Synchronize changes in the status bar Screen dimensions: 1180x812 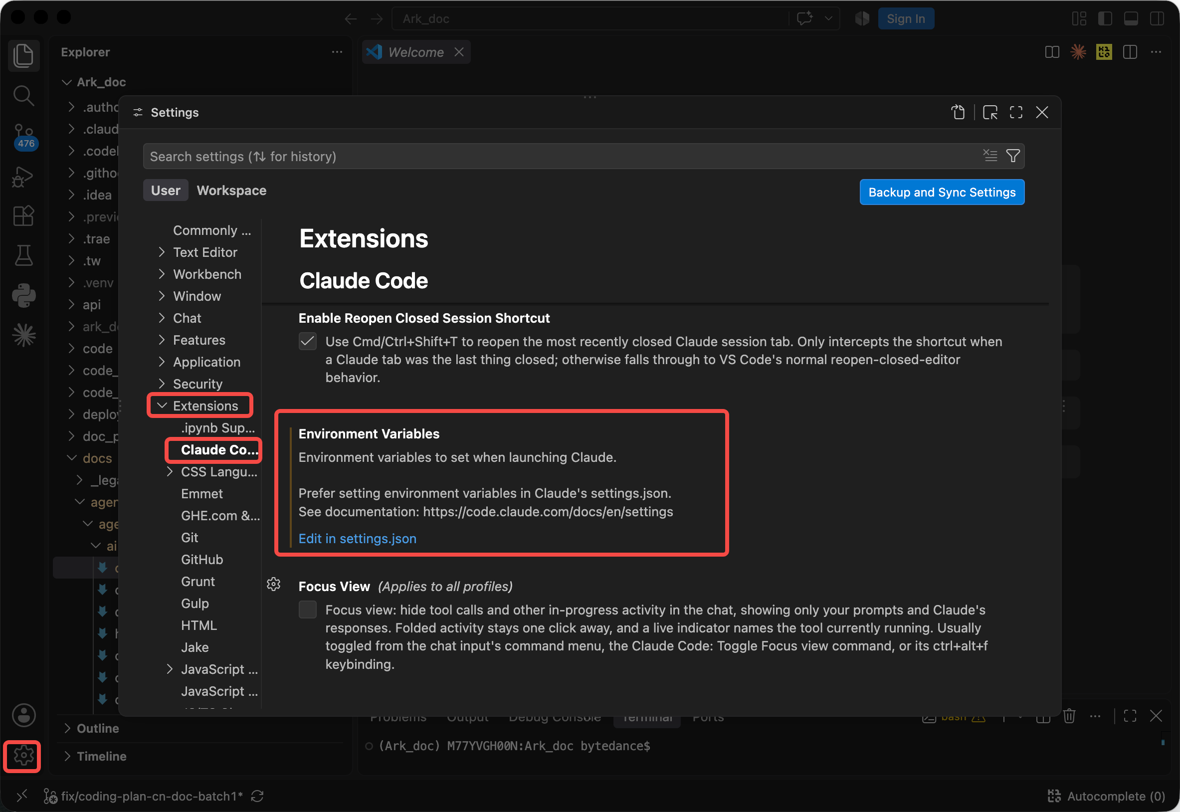257,796
